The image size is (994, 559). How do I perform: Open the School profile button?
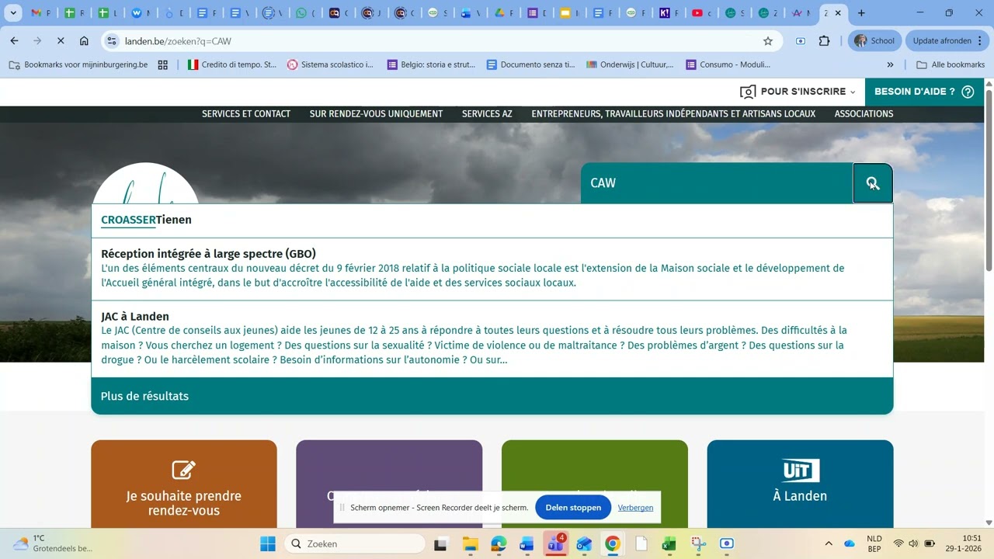tap(875, 41)
